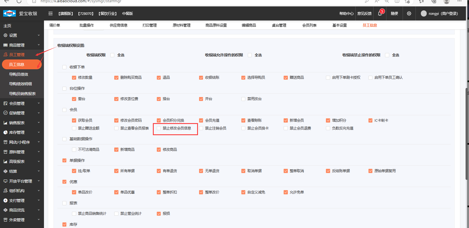Click the 外卖管理 sidebar icon
Image resolution: width=469 pixels, height=228 pixels.
(x=5, y=220)
